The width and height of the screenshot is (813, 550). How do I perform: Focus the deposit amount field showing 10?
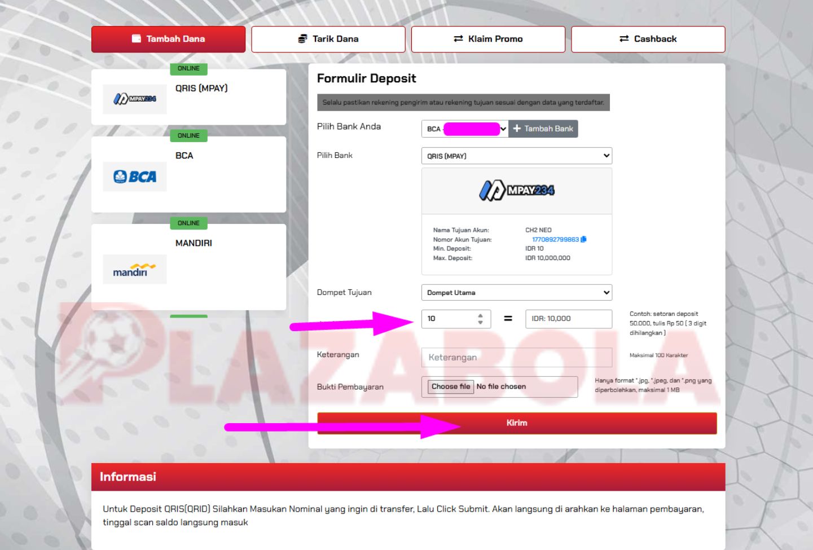tap(456, 319)
